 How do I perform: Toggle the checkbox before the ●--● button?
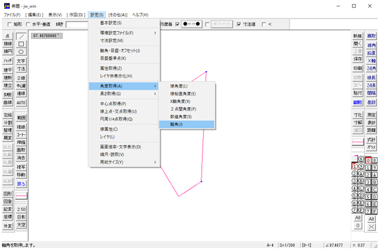pyautogui.click(x=177, y=24)
